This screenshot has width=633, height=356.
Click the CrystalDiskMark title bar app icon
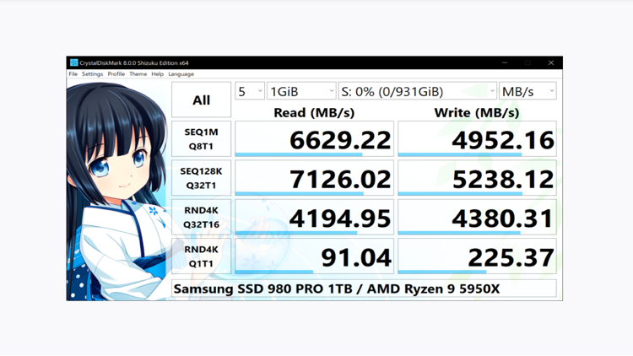(x=74, y=62)
